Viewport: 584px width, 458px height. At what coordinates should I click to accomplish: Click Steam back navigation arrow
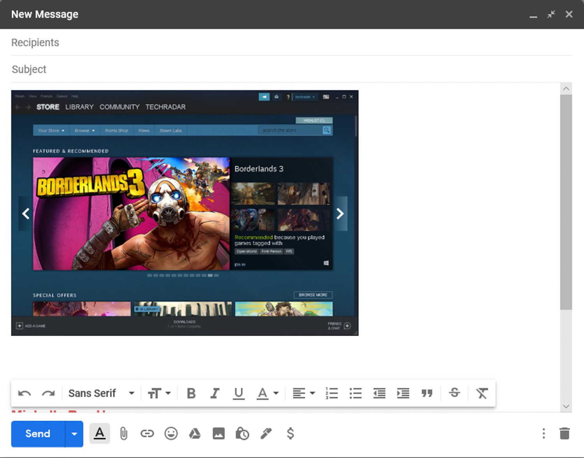pyautogui.click(x=18, y=107)
